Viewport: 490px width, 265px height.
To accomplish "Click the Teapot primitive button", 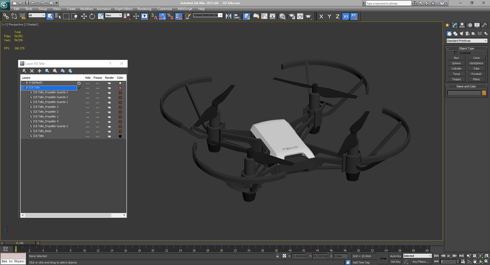I will (456, 79).
